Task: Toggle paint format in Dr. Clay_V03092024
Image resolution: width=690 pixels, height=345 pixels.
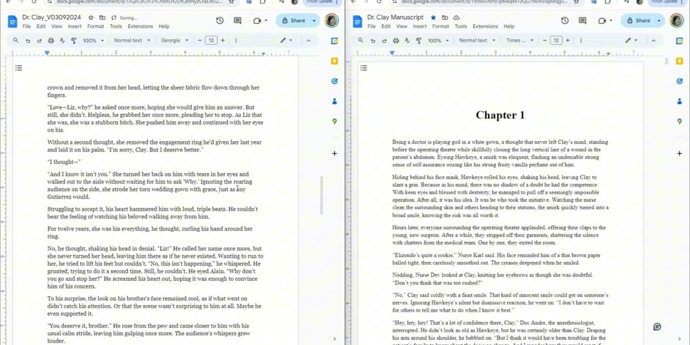Action: click(x=73, y=41)
